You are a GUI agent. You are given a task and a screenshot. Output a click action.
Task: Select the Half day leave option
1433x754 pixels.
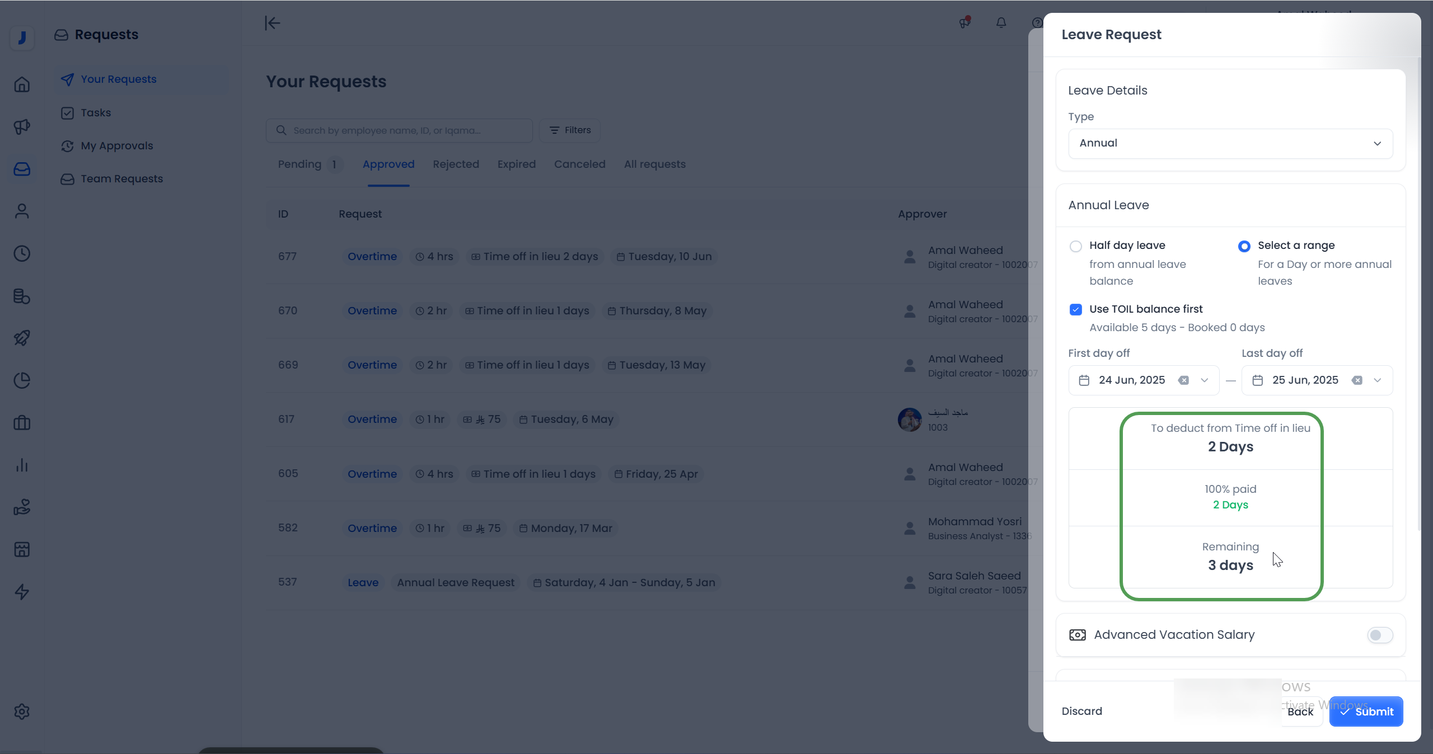[x=1076, y=246]
